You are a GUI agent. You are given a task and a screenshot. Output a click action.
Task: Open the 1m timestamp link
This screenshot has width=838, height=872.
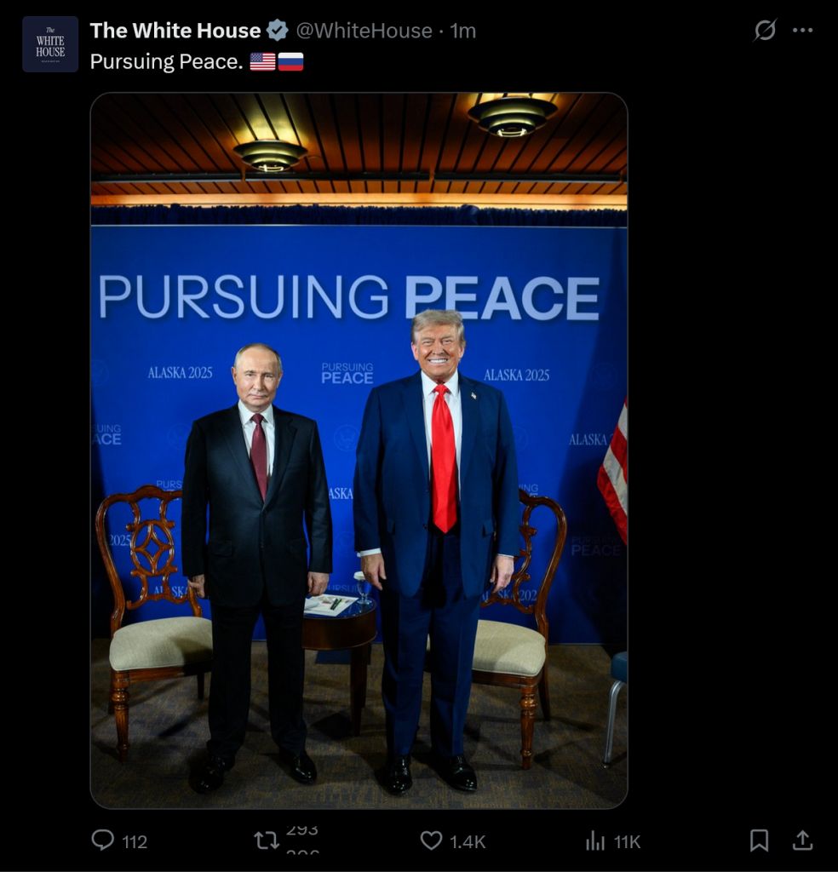pos(463,31)
